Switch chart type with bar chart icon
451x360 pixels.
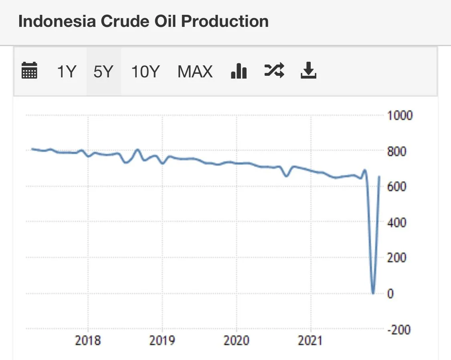pos(239,71)
